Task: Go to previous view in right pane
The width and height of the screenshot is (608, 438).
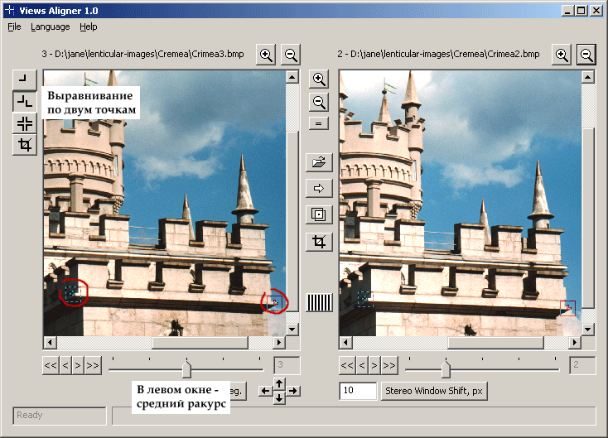Action: pyautogui.click(x=362, y=365)
